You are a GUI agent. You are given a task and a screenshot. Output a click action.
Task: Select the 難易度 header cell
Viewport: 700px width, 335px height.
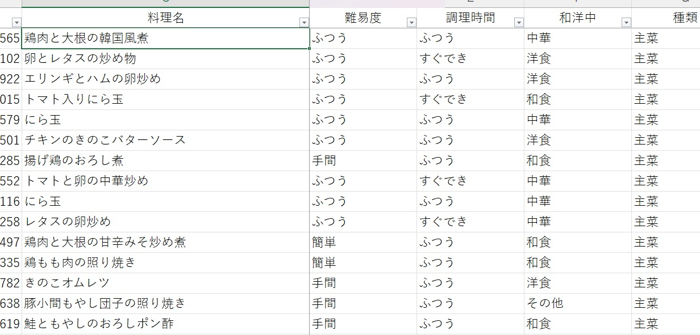[x=363, y=18]
